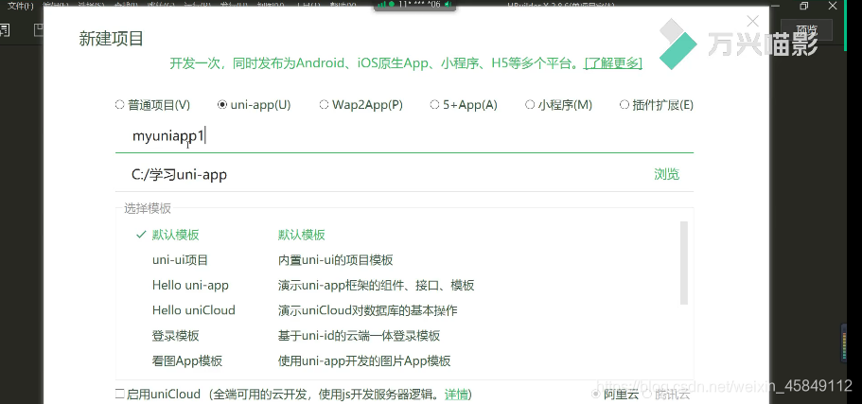Select the 阿里云 cloud provider radio
The image size is (862, 404).
[x=595, y=394]
